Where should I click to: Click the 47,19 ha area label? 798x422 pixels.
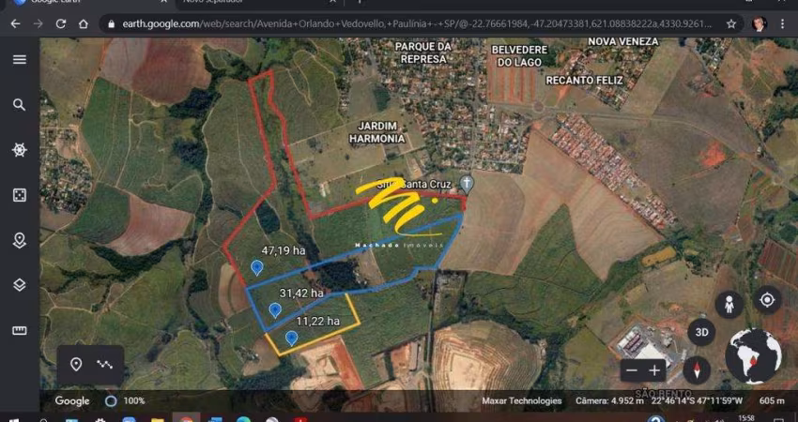tap(284, 250)
